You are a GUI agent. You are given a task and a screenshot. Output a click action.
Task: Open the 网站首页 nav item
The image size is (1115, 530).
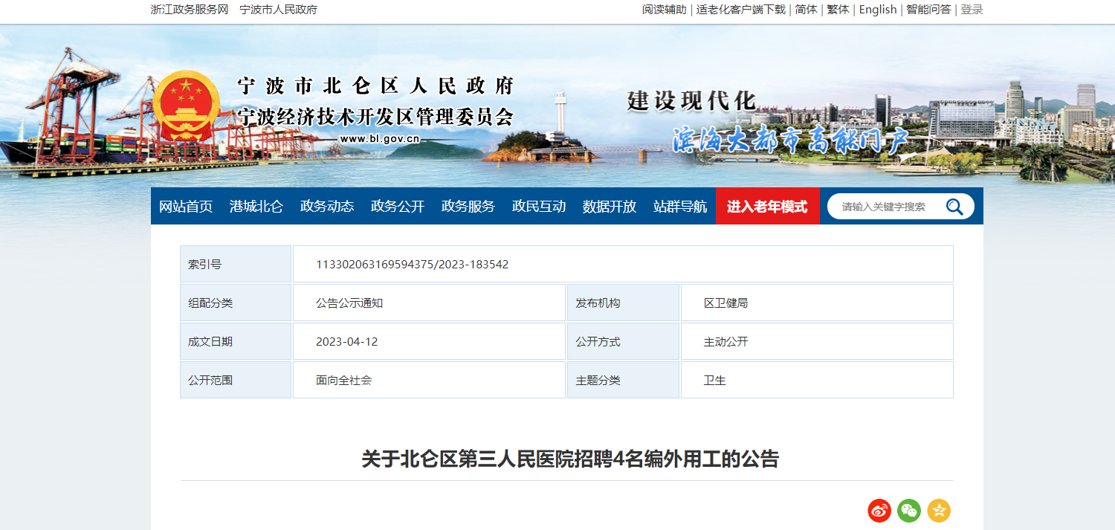click(186, 207)
